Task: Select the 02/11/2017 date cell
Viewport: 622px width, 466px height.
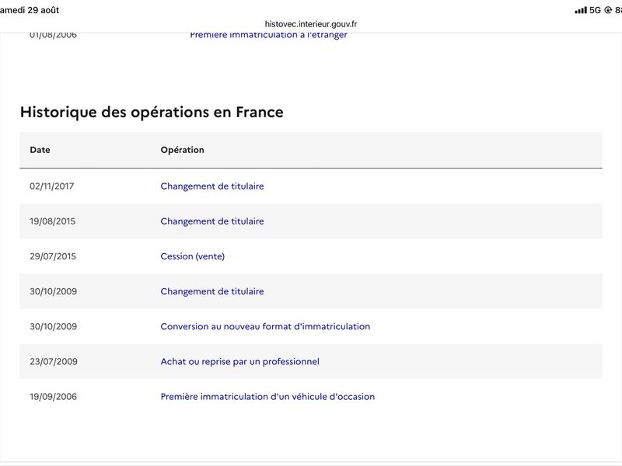Action: point(52,186)
